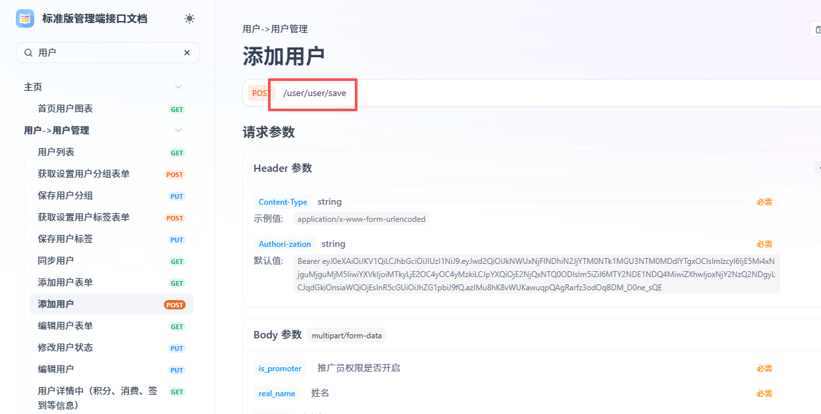Image resolution: width=821 pixels, height=414 pixels.
Task: Click the copy icon beside the breadcrumb
Action: click(x=817, y=29)
